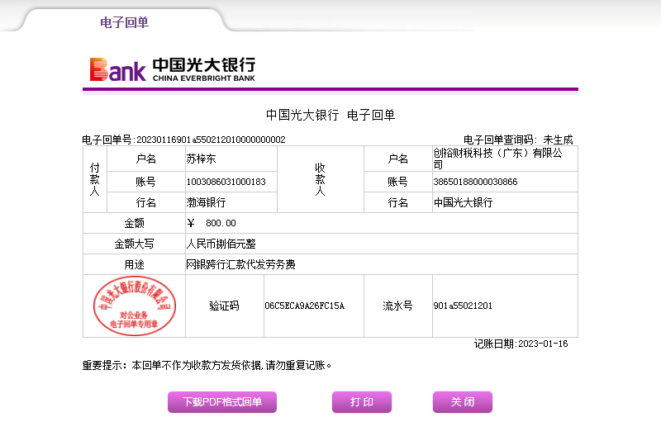661x441 pixels.
Task: Click the query code status 未生成
Action: 558,140
